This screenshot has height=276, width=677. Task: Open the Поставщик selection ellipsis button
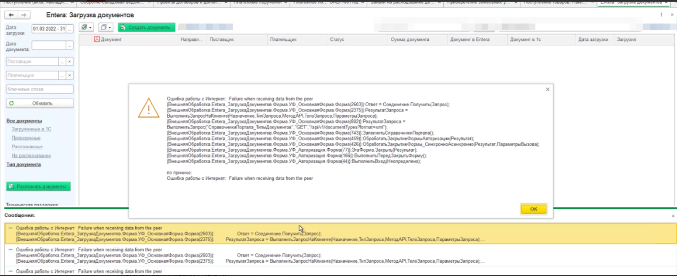(x=62, y=61)
